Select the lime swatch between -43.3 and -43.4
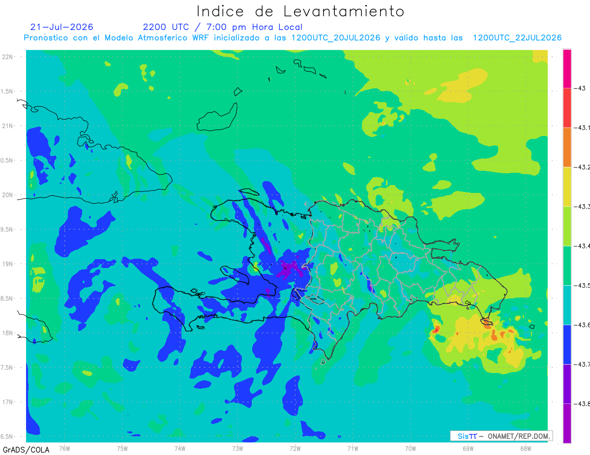Viewport: 590px width, 455px height. [x=567, y=226]
